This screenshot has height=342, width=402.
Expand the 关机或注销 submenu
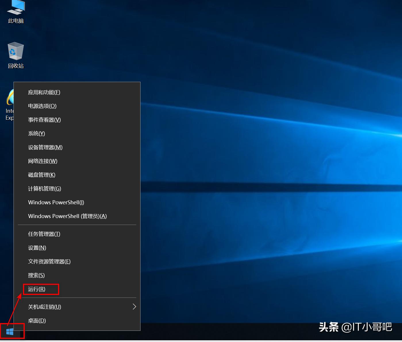[x=44, y=306]
